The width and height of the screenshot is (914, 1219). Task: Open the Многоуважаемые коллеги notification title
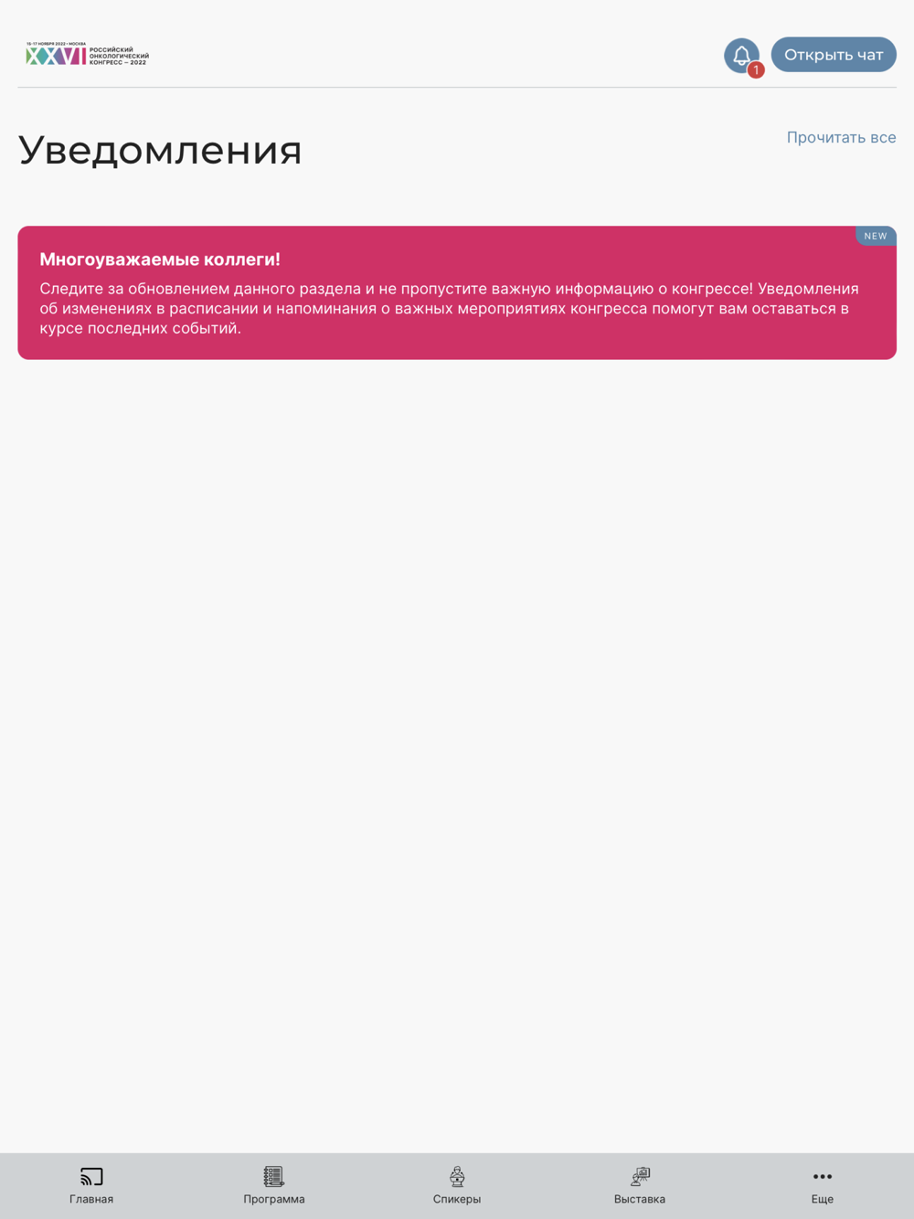tap(160, 260)
